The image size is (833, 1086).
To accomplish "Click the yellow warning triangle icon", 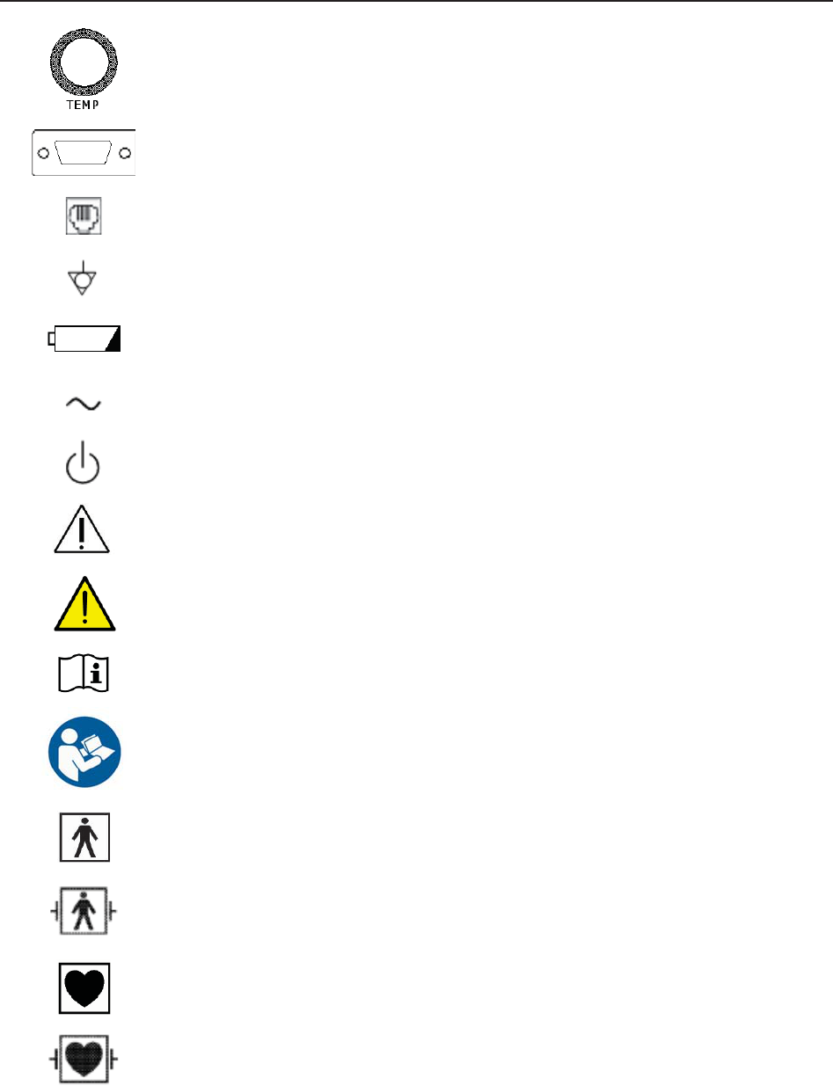I will [x=84, y=606].
